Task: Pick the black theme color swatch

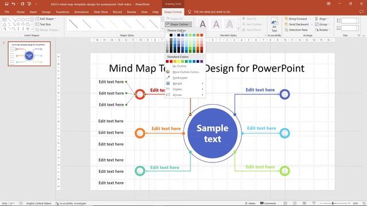Action: pyautogui.click(x=171, y=35)
